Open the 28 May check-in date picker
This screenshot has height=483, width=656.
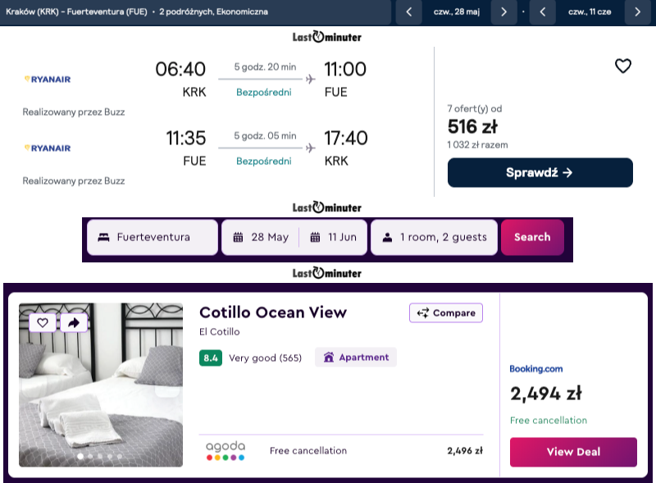(262, 237)
